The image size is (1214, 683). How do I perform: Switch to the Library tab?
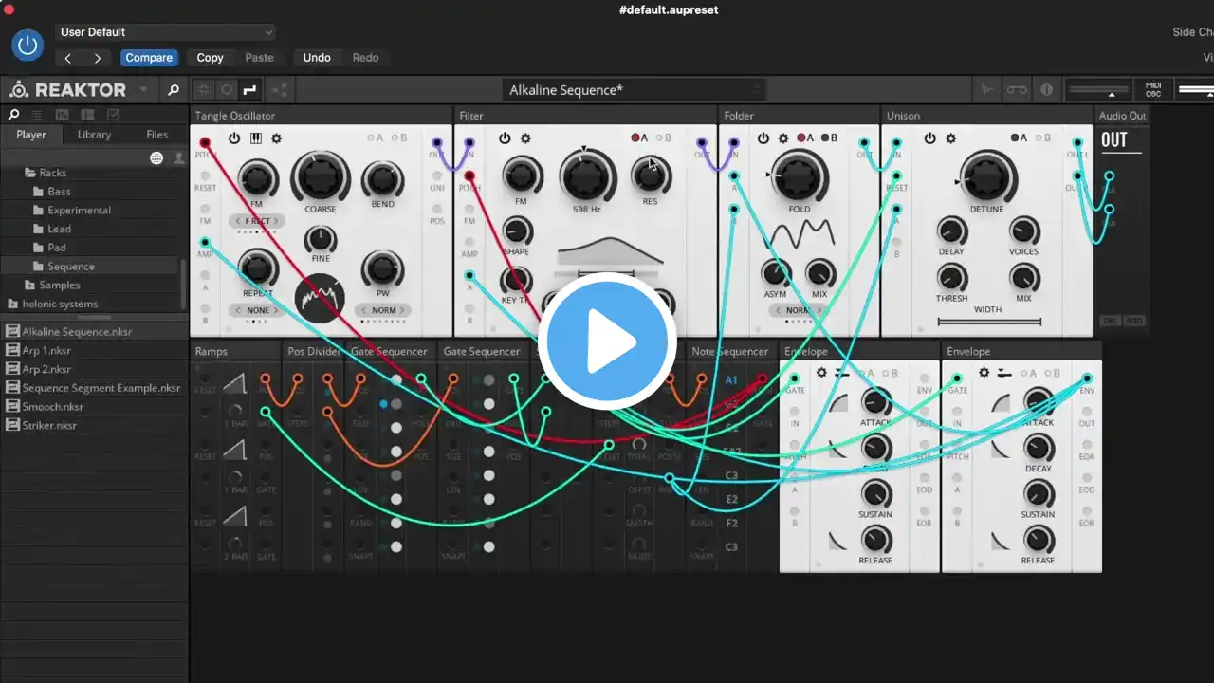(x=94, y=135)
